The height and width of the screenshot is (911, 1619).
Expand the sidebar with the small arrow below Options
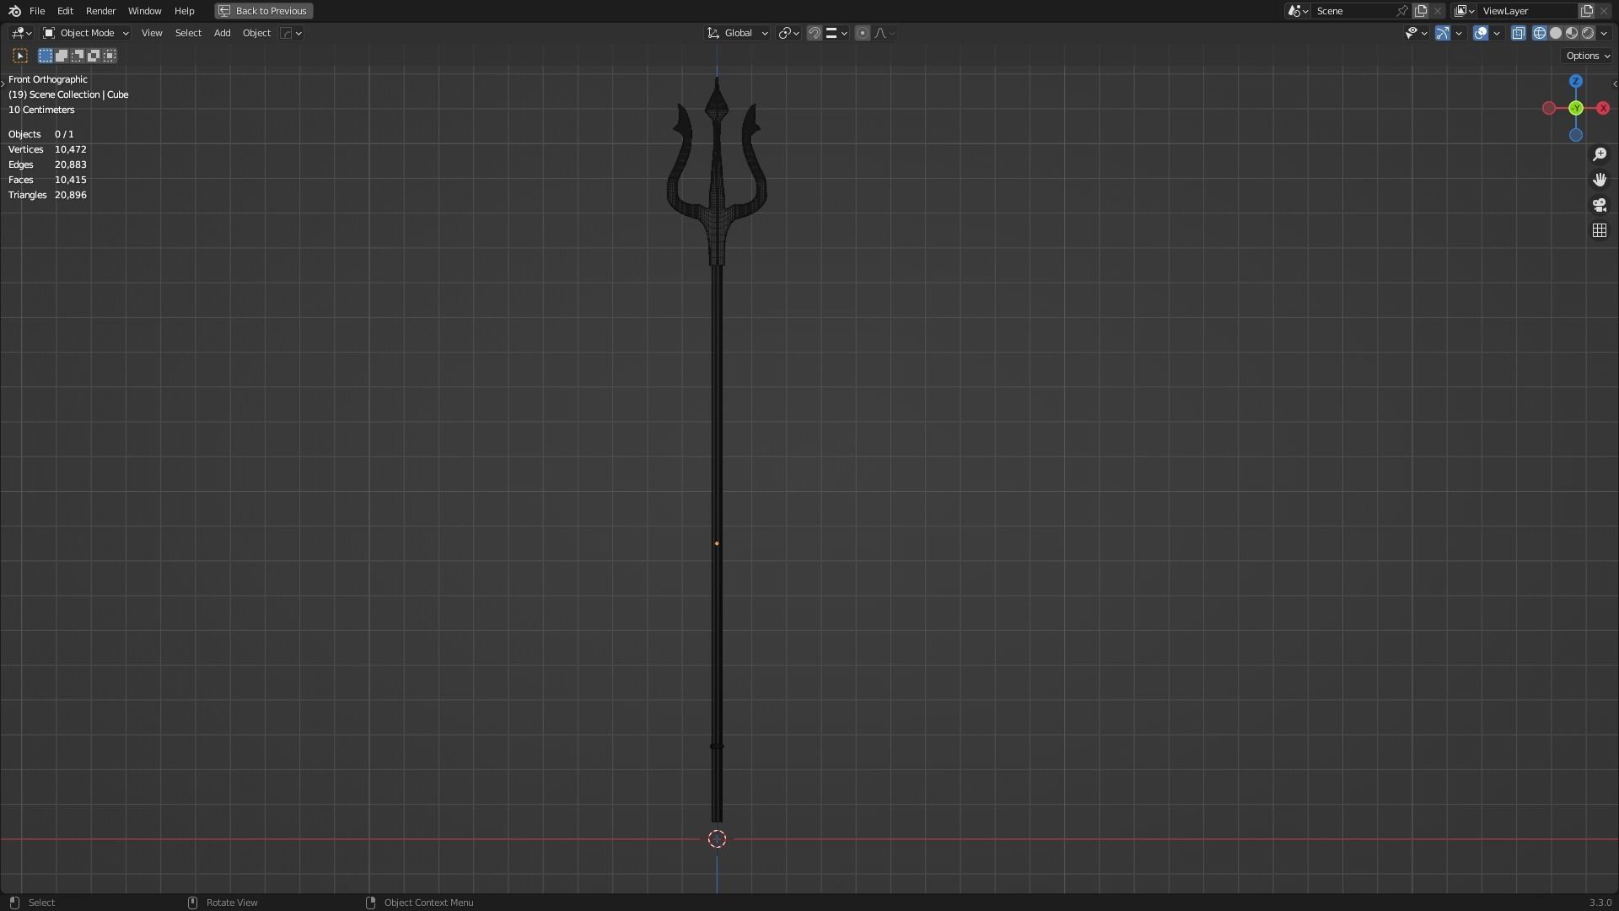click(x=1614, y=84)
